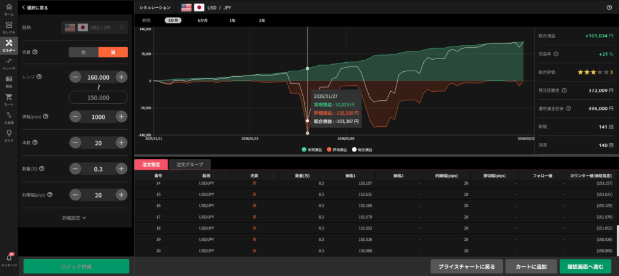Open the USD/JPY 銘柄 selector
Viewport: 619px width, 276px height.
(x=94, y=27)
